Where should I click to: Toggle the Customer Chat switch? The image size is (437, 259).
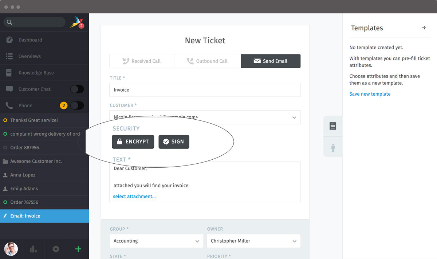[x=77, y=89]
